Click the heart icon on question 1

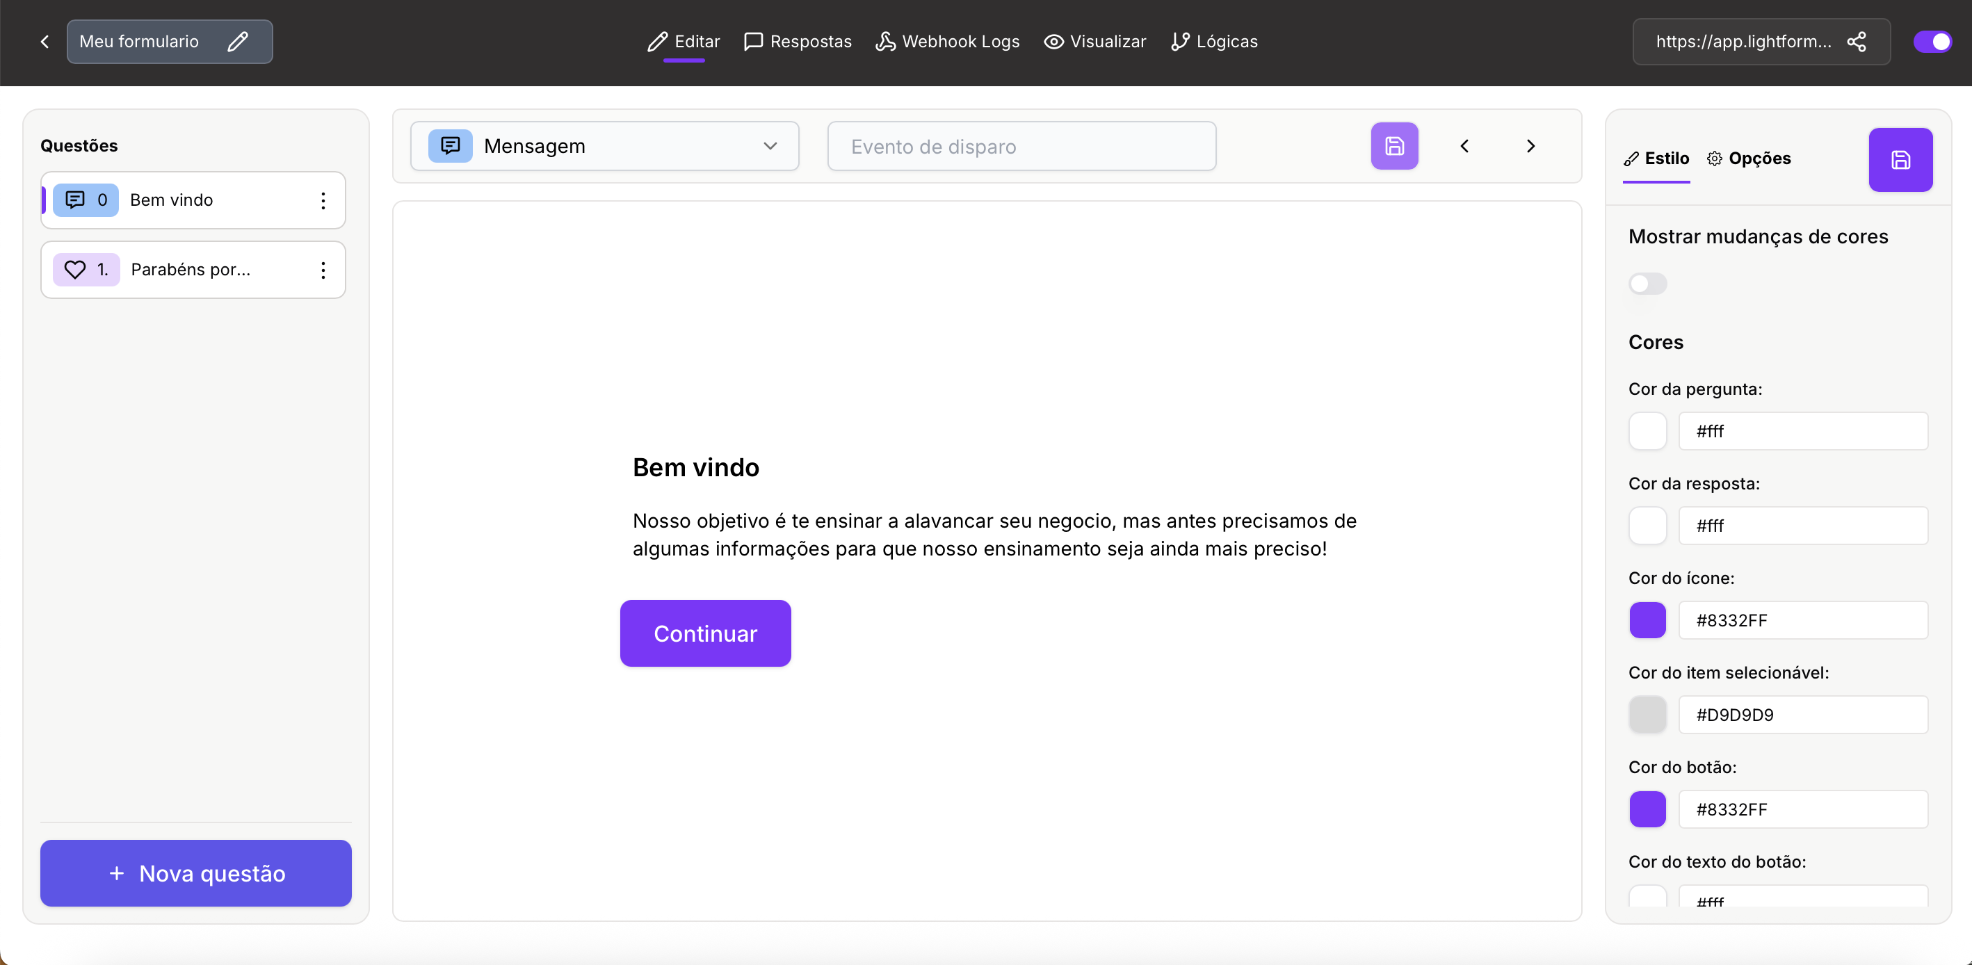pos(75,269)
